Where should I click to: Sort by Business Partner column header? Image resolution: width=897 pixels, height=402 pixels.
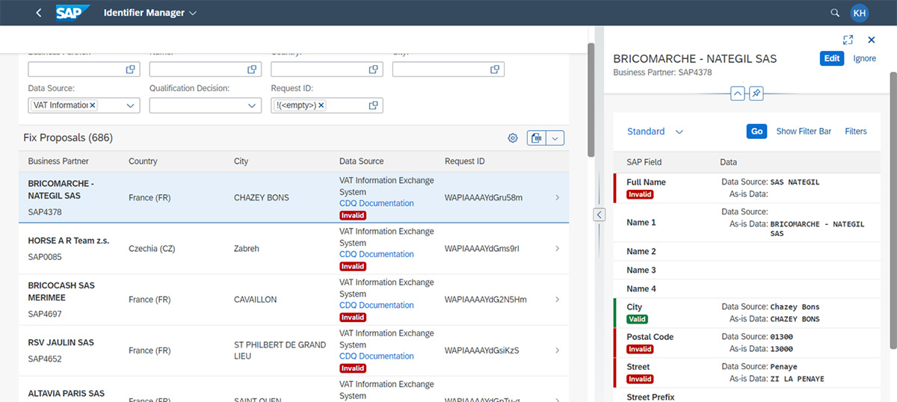click(x=58, y=161)
